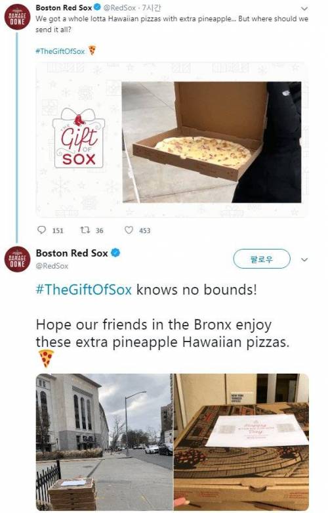The width and height of the screenshot is (328, 513).
Task: Click the verified badge beside top Boston Red Sox
Action: coord(97,7)
